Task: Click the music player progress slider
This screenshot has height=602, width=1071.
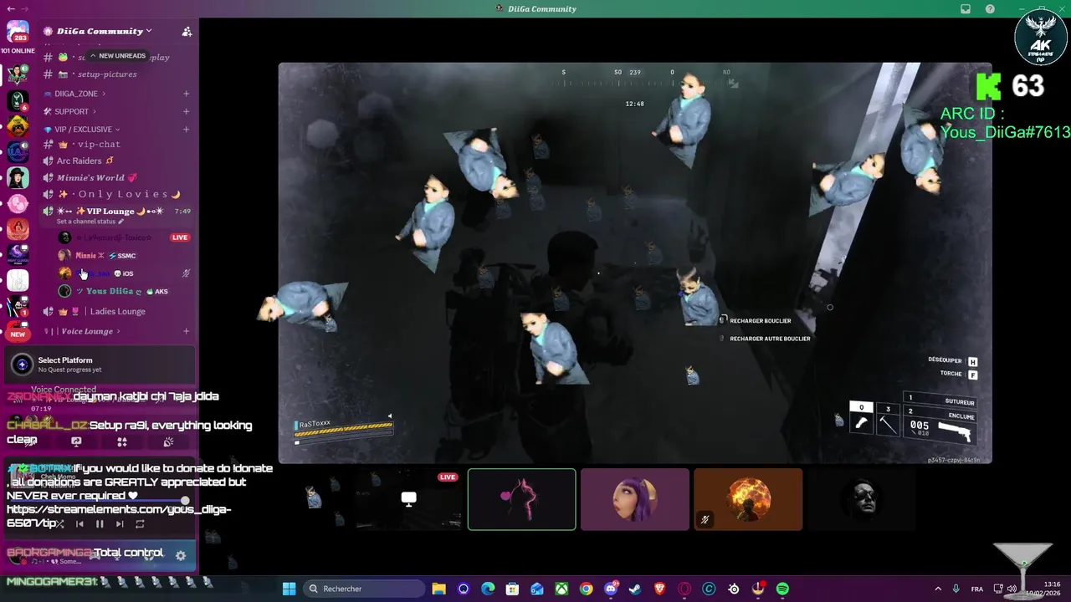Action: click(99, 501)
